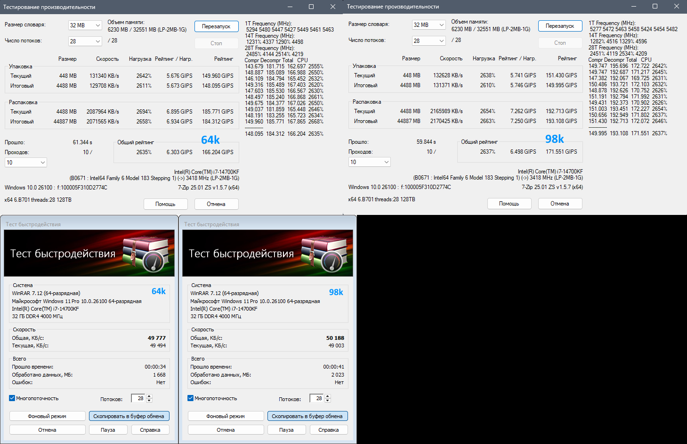Click Отмена in the left WinRAR window

(47, 430)
